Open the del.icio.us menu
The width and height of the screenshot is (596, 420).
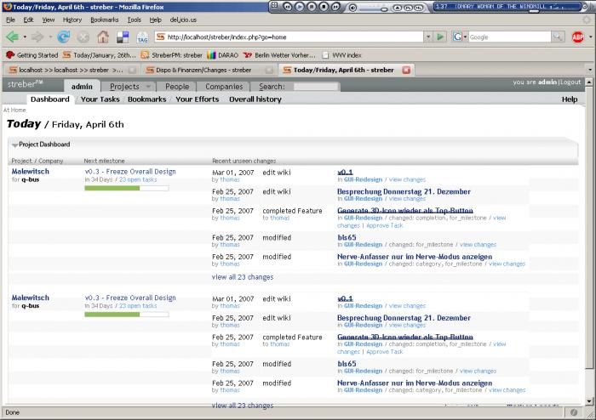coord(183,20)
